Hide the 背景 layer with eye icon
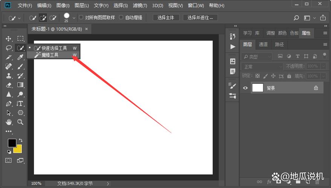The height and width of the screenshot is (188, 331). point(245,88)
